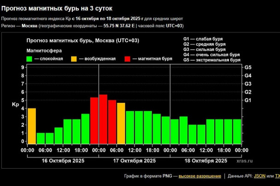This screenshot has width=280, height=186.
Task: Select the "17 Октября 2025" date label
Action: click(134, 161)
